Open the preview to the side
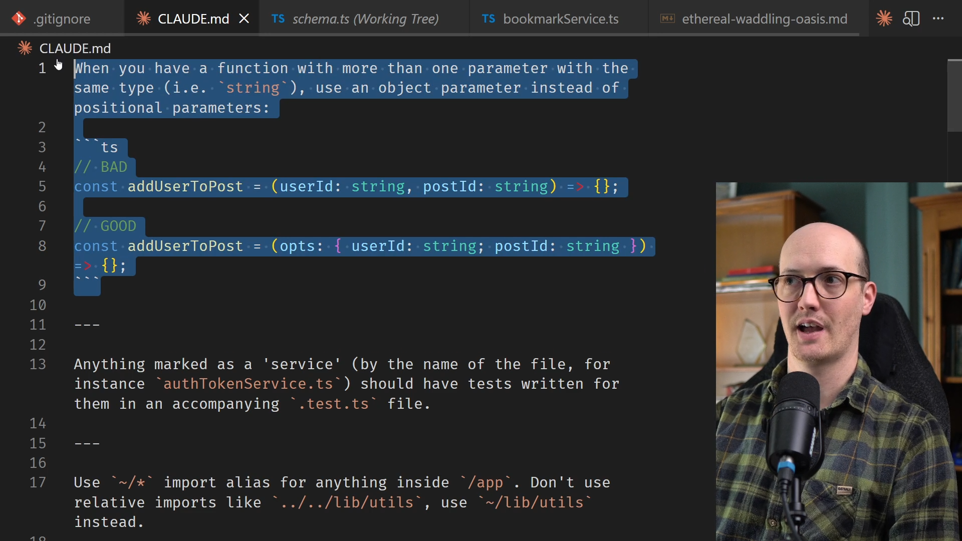Screen dimensions: 962x541 tap(911, 19)
